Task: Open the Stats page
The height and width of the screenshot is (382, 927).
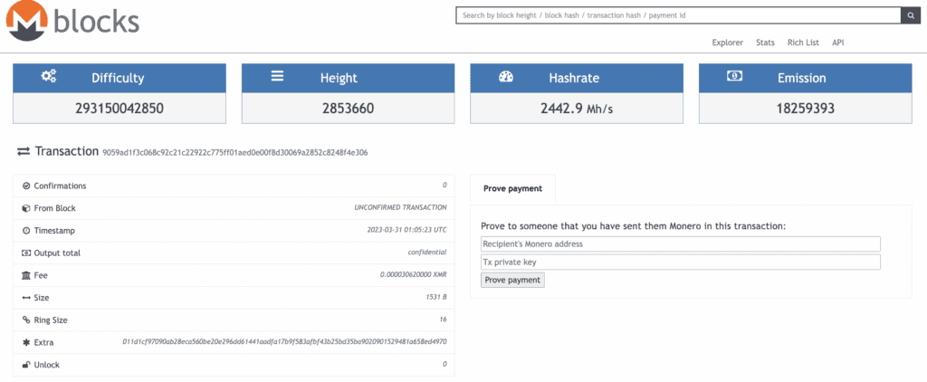Action: click(x=765, y=43)
